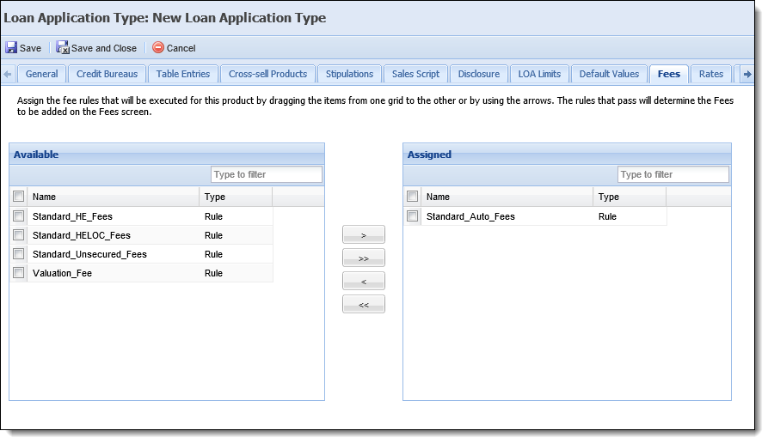
Task: Check the Standard_Unsecured_Fees checkbox
Action: (x=19, y=254)
